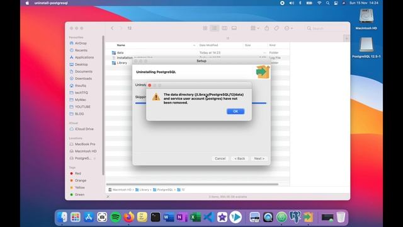Open PostgreSQL elephant app in Dock
The image size is (403, 227).
pos(295,217)
